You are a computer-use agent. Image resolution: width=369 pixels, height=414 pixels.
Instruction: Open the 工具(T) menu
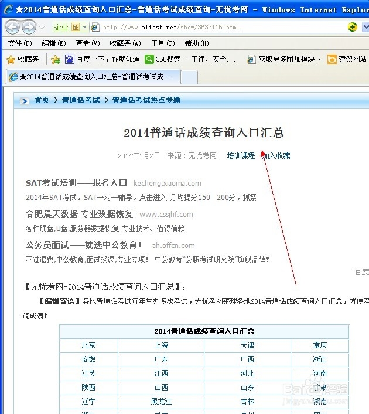tap(163, 43)
